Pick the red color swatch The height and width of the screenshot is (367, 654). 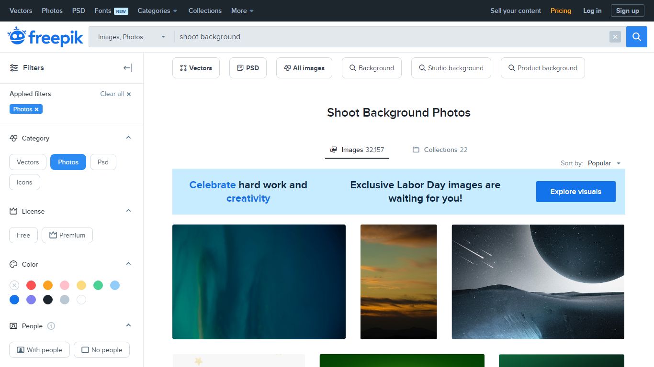tap(31, 285)
